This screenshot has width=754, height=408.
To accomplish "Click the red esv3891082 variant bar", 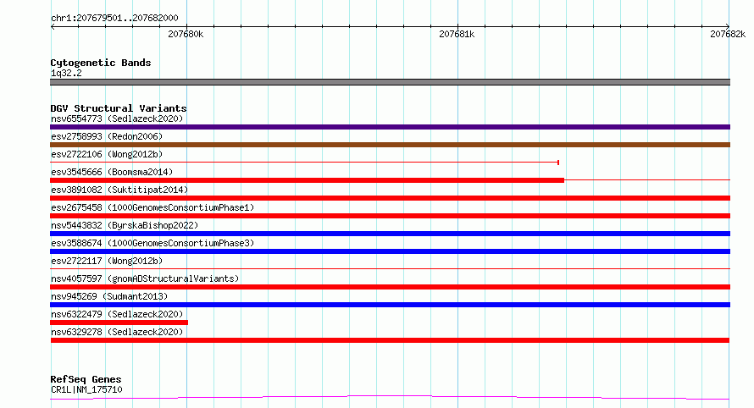I will [x=390, y=198].
